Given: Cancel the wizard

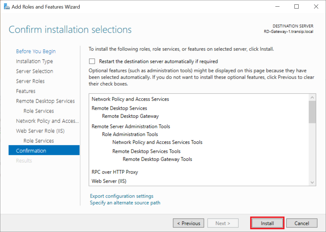Looking at the screenshot, I should (302, 223).
